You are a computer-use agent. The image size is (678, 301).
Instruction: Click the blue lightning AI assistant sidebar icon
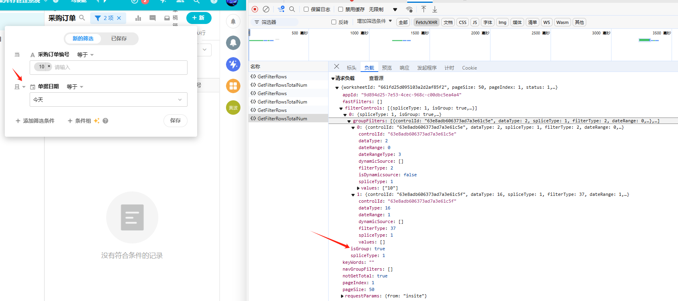click(233, 64)
